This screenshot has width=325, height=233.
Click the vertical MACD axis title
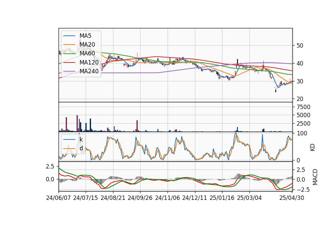tap(315, 177)
